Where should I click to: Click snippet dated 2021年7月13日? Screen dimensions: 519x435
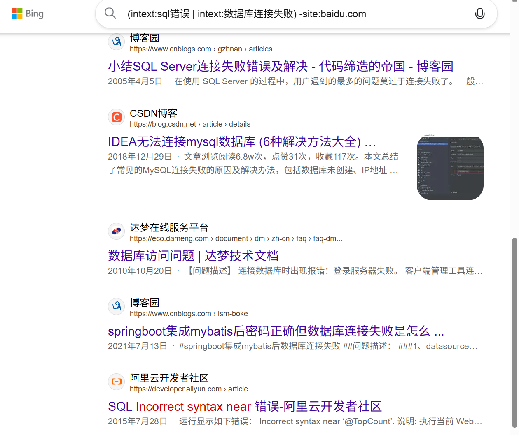tap(292, 346)
